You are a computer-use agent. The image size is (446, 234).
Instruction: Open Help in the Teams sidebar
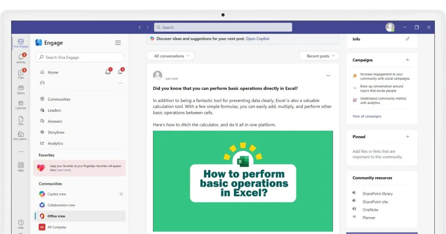pyautogui.click(x=21, y=224)
